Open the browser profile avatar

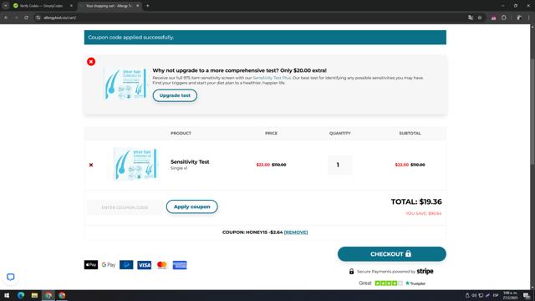519,18
